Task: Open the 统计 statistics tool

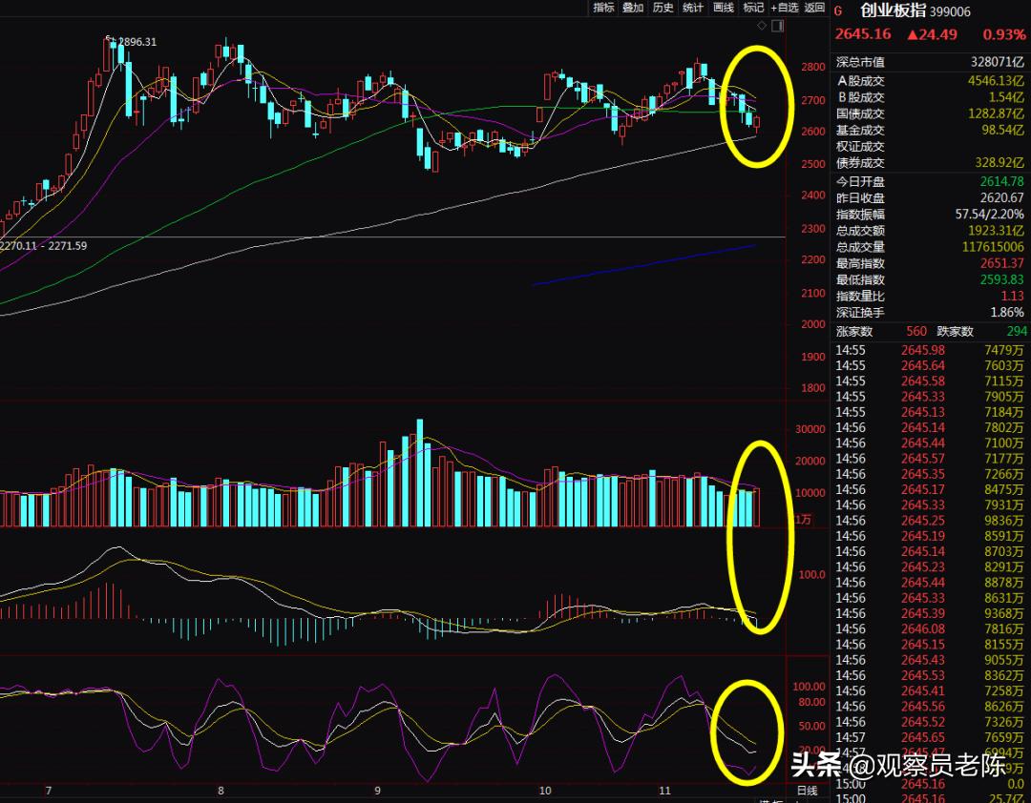Action: click(x=693, y=8)
